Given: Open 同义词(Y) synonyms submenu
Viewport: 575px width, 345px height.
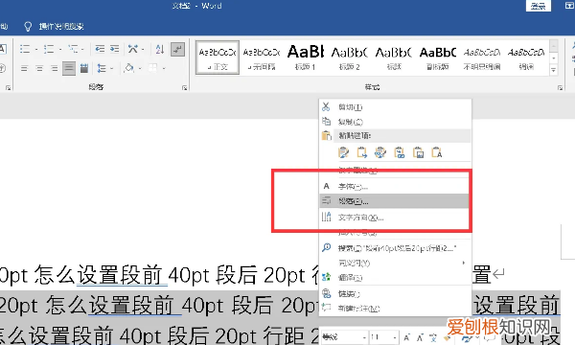Looking at the screenshot, I should pyautogui.click(x=395, y=263).
